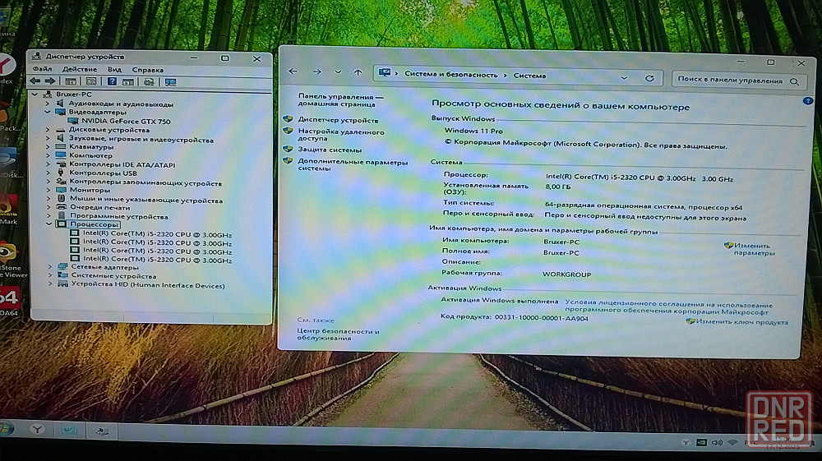Collapse the Процессоры tree node
The width and height of the screenshot is (822, 461).
click(50, 224)
